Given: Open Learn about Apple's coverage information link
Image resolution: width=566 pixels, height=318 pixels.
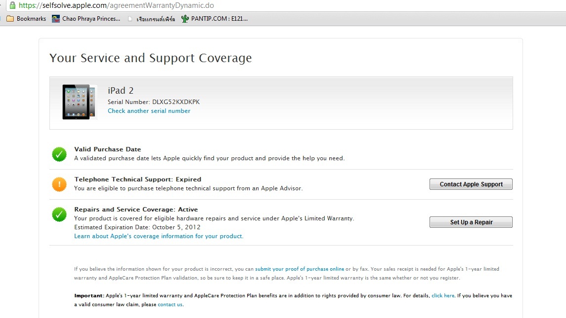Looking at the screenshot, I should click(x=159, y=236).
